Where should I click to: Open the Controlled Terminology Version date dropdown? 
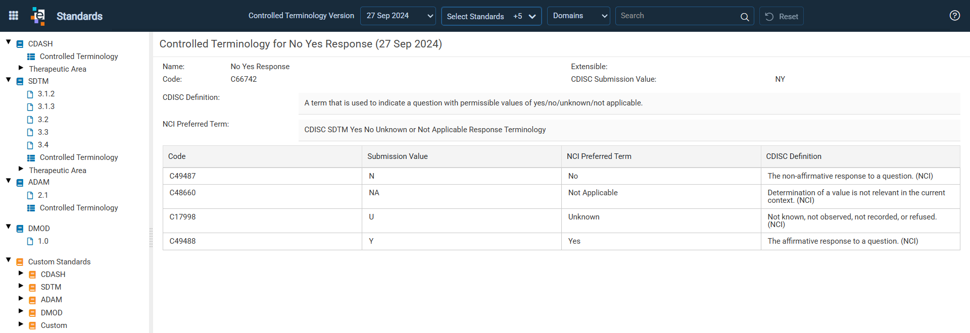[398, 16]
